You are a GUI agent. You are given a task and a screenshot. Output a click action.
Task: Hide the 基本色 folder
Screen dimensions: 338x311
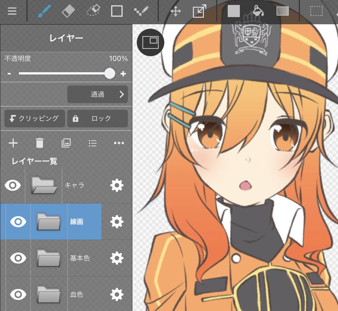click(x=18, y=258)
